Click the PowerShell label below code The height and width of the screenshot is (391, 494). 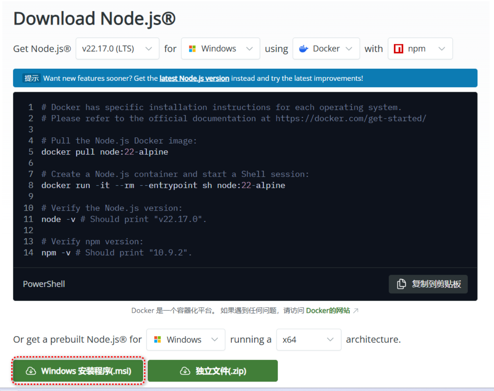coord(44,284)
